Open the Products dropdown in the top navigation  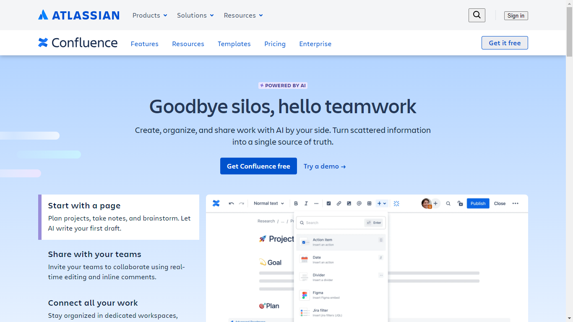point(149,15)
